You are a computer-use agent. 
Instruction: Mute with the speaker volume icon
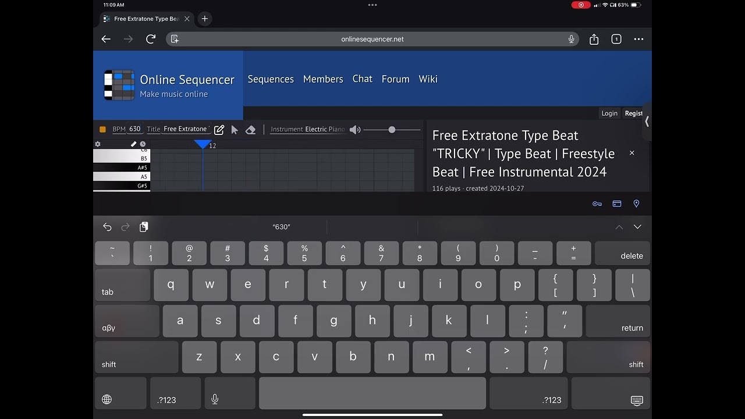(355, 130)
